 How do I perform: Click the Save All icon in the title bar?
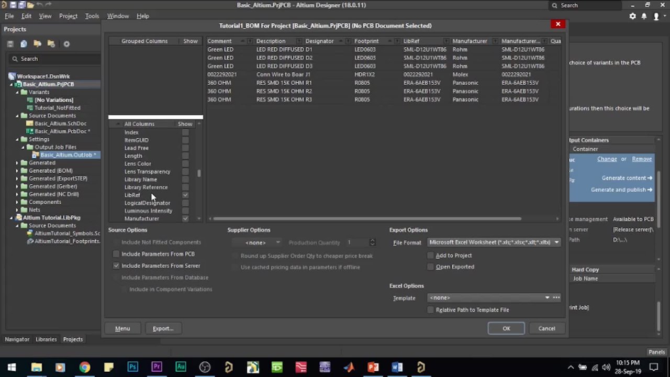pyautogui.click(x=21, y=5)
